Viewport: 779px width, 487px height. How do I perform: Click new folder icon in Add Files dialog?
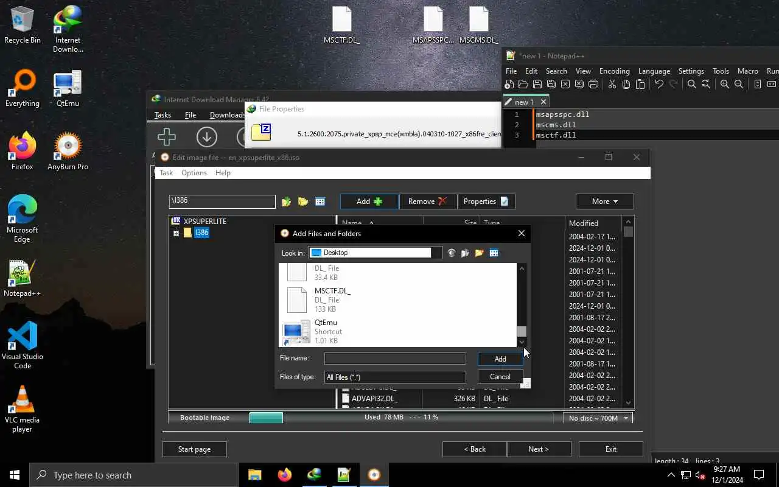pyautogui.click(x=480, y=253)
